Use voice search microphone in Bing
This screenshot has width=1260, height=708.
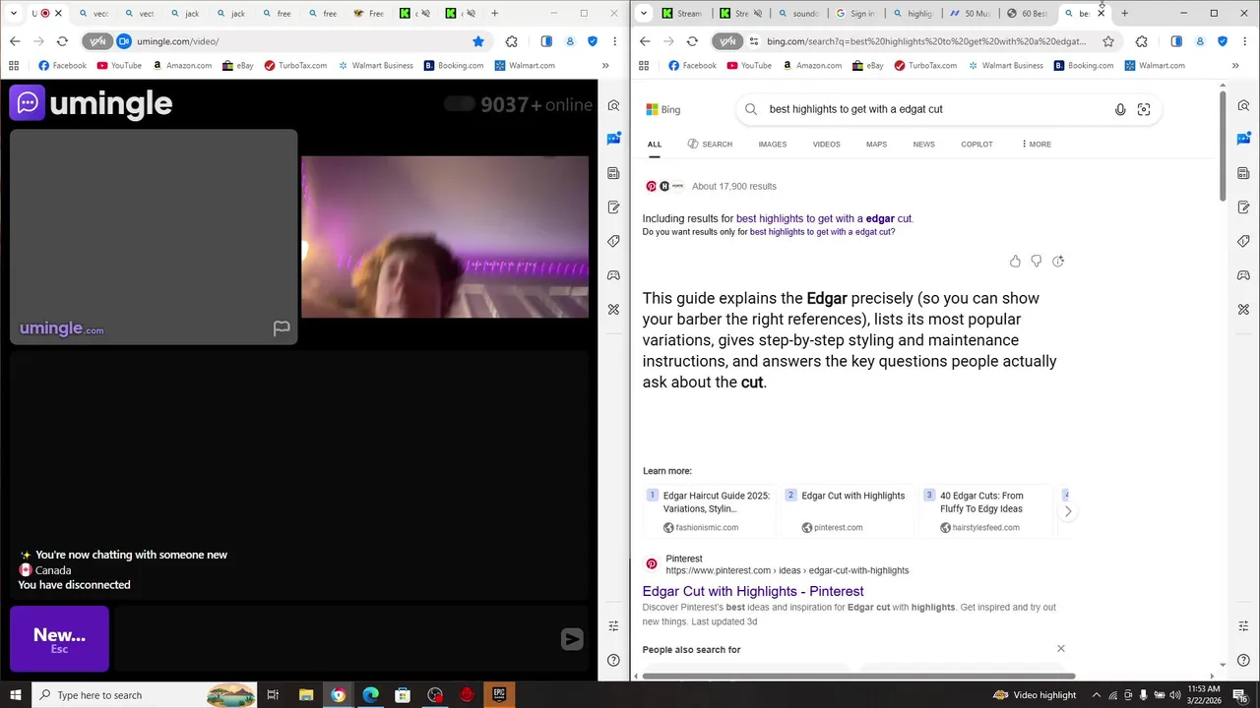[x=1120, y=109]
